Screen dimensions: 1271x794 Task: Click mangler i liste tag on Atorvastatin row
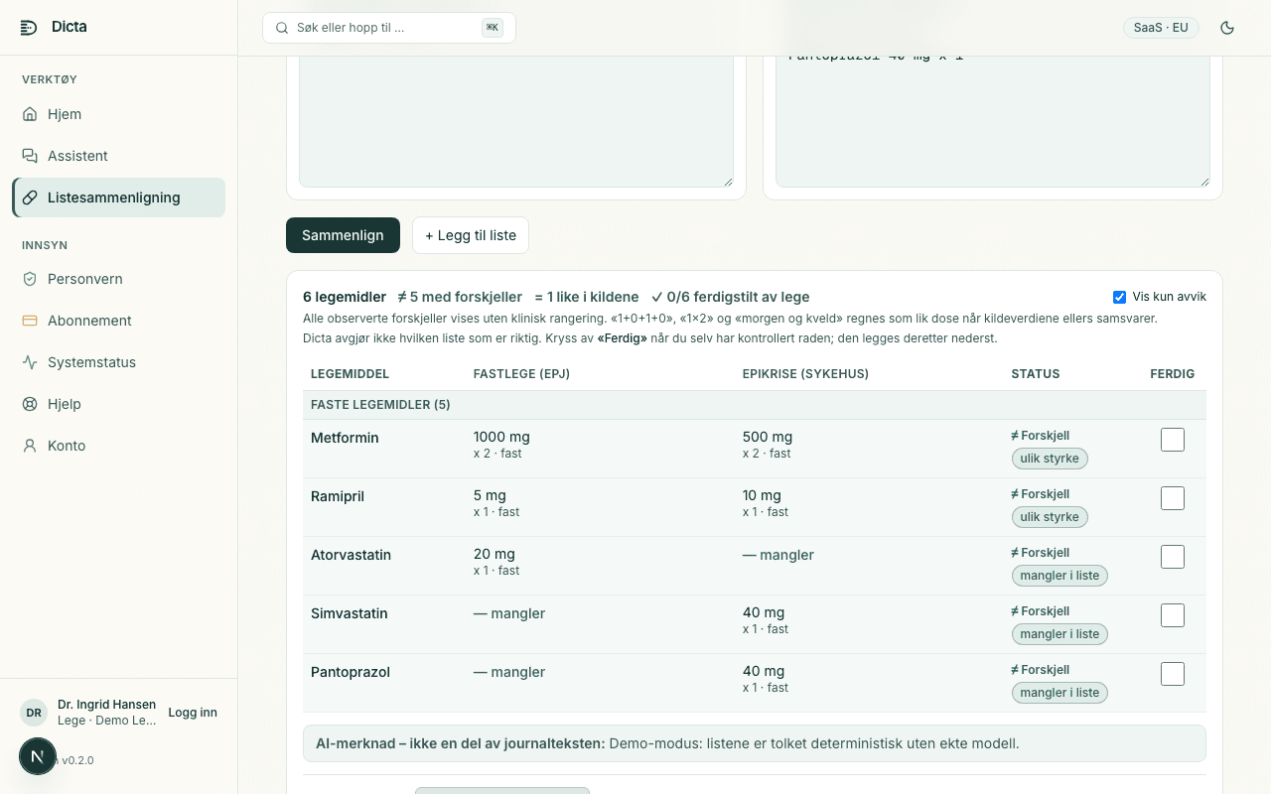[x=1059, y=576]
